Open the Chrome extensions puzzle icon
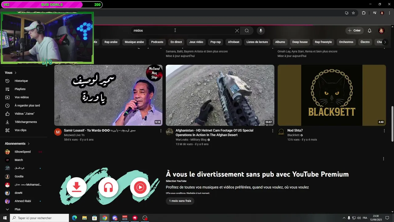 (364, 13)
